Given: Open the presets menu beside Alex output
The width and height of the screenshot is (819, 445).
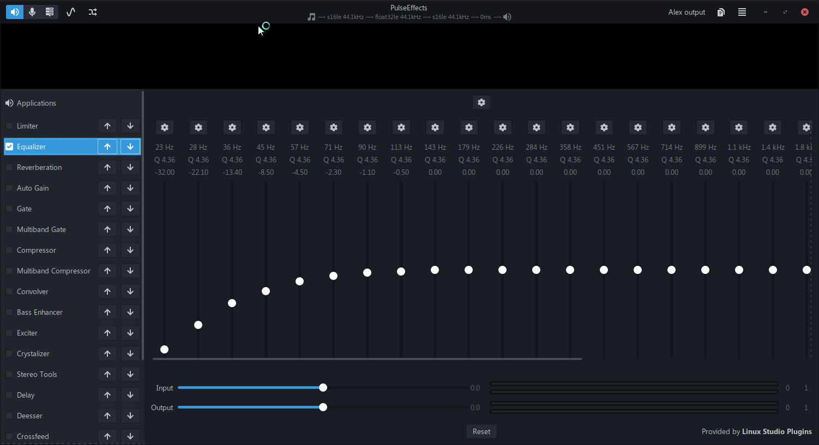Looking at the screenshot, I should [x=721, y=12].
